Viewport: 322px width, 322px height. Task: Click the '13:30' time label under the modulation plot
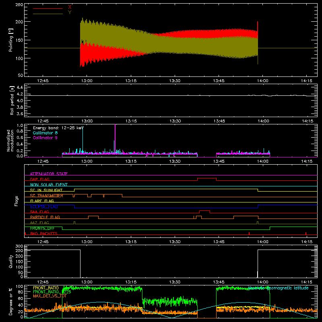pos(175,161)
